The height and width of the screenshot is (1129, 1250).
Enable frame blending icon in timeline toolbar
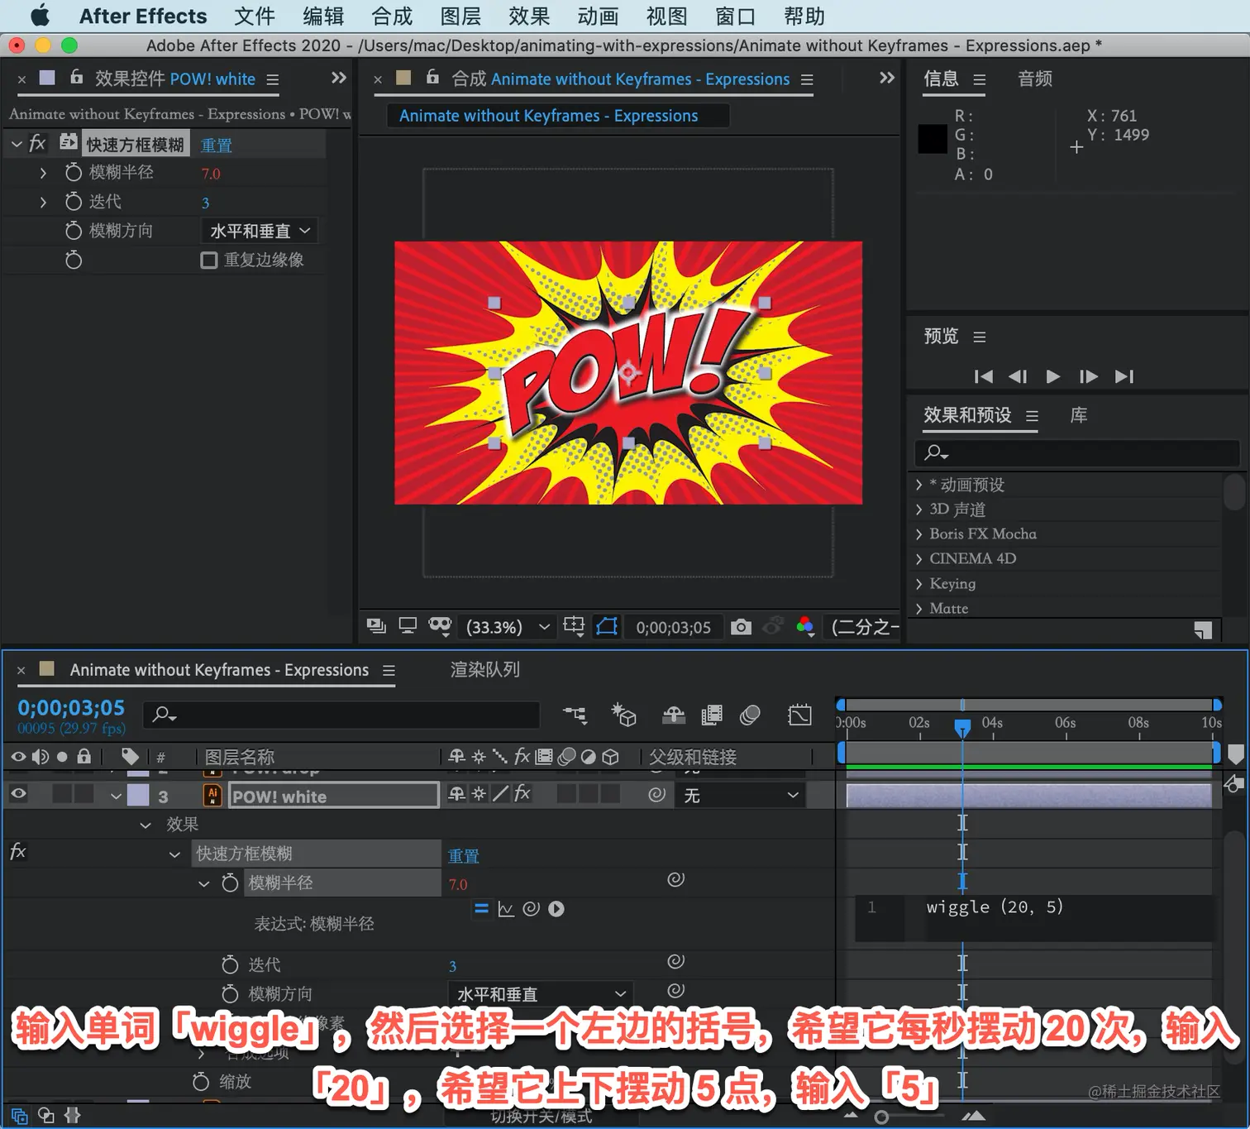click(711, 715)
